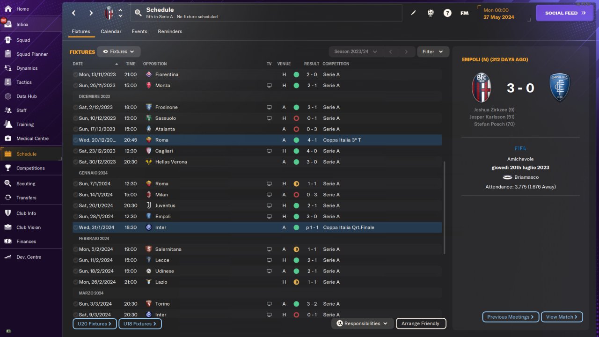Select the Roma Coppa Italia 3° T row
Viewport: 599px width, 337px height.
257,140
